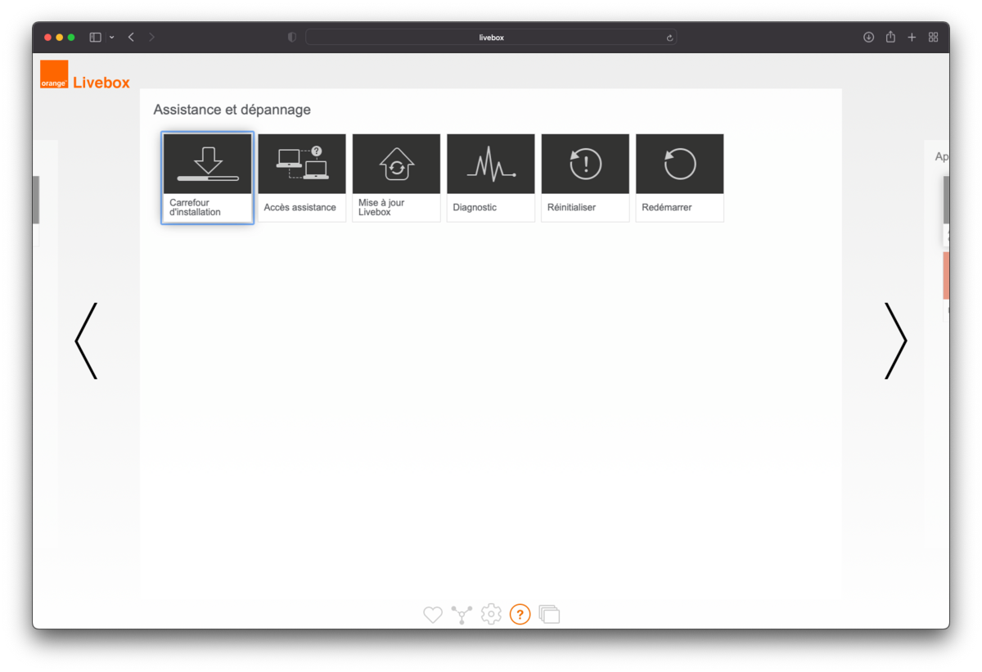Open a new tab with plus icon
The height and width of the screenshot is (672, 982).
[x=912, y=37]
